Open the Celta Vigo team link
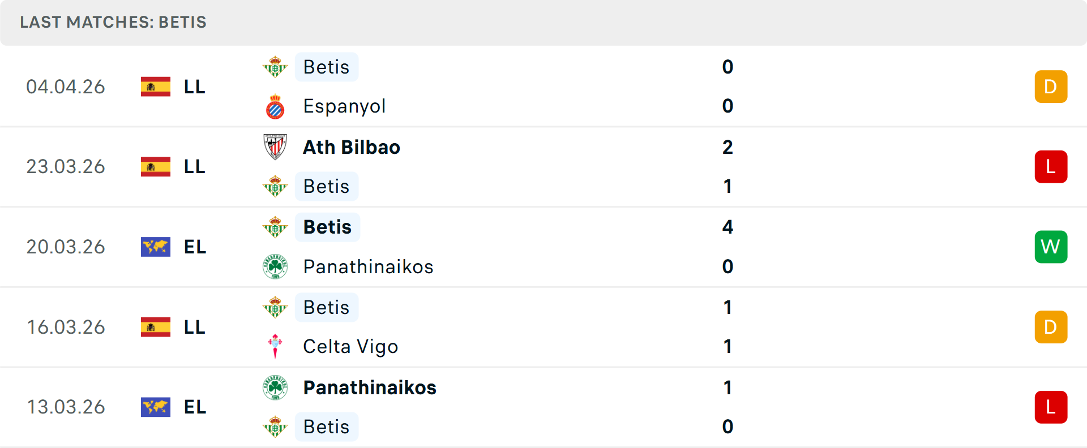 (350, 346)
